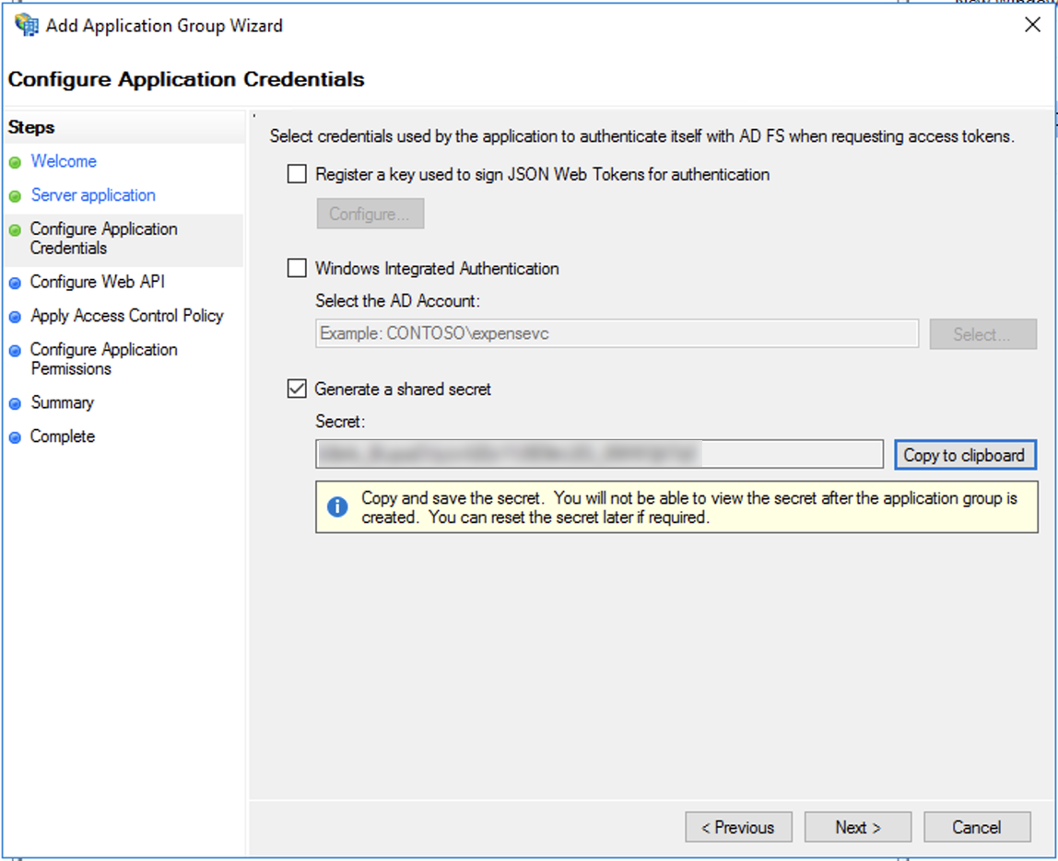Select the Configure Application Permissions step

102,359
